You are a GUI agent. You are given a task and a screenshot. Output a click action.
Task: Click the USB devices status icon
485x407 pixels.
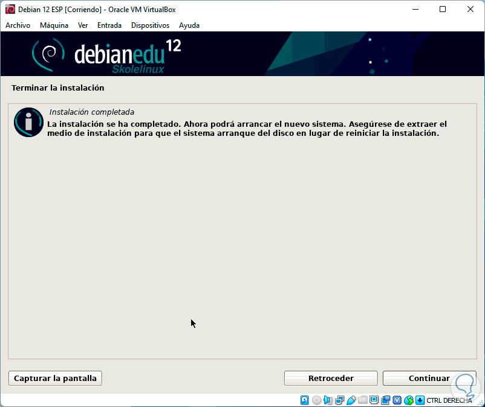coord(351,400)
